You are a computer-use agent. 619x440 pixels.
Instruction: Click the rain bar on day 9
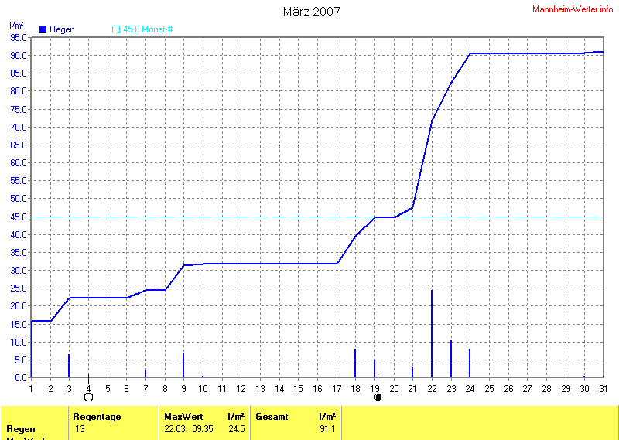(x=183, y=365)
